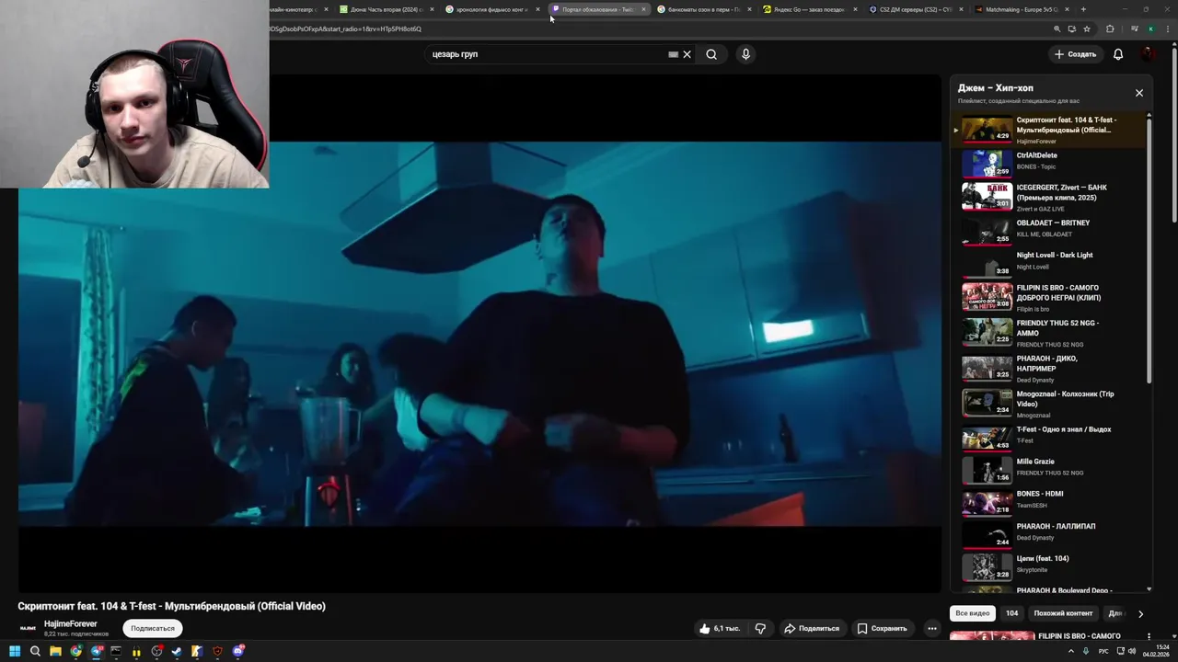Screen dimensions: 1178x662
Task: Click the Поделиться share button
Action: [x=812, y=629]
